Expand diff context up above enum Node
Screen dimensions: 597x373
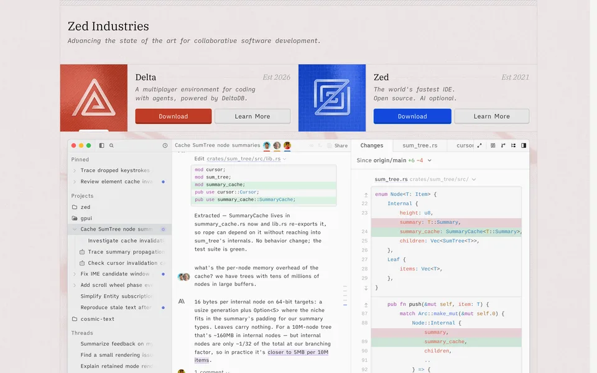(366, 195)
